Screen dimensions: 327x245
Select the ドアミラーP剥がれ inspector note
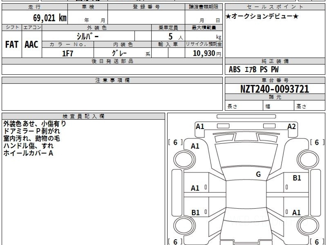pos(32,131)
